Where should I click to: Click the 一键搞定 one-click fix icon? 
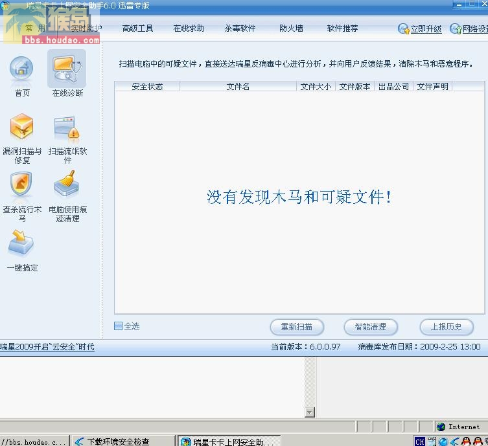21,243
